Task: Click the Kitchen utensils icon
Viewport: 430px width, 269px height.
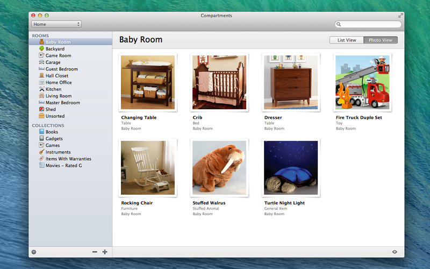Action: [x=42, y=89]
